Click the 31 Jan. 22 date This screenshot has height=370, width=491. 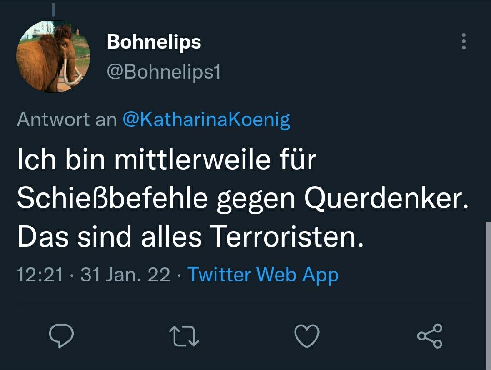pos(125,275)
